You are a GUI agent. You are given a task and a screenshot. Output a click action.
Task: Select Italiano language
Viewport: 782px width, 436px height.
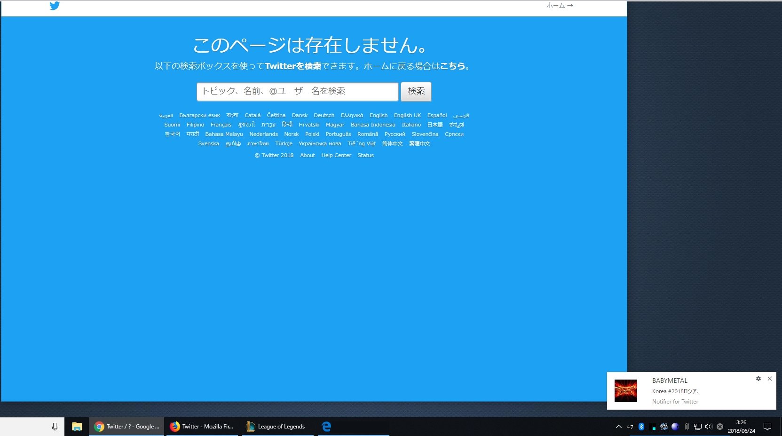411,125
